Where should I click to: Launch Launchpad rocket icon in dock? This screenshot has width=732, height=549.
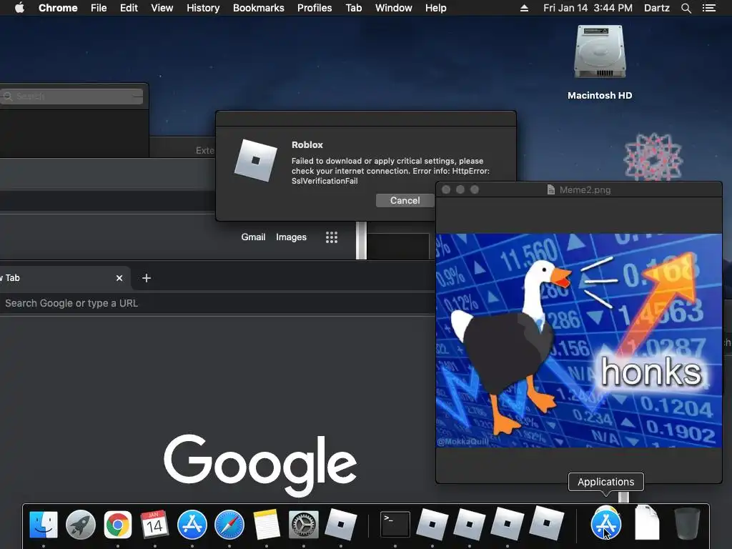[81, 525]
